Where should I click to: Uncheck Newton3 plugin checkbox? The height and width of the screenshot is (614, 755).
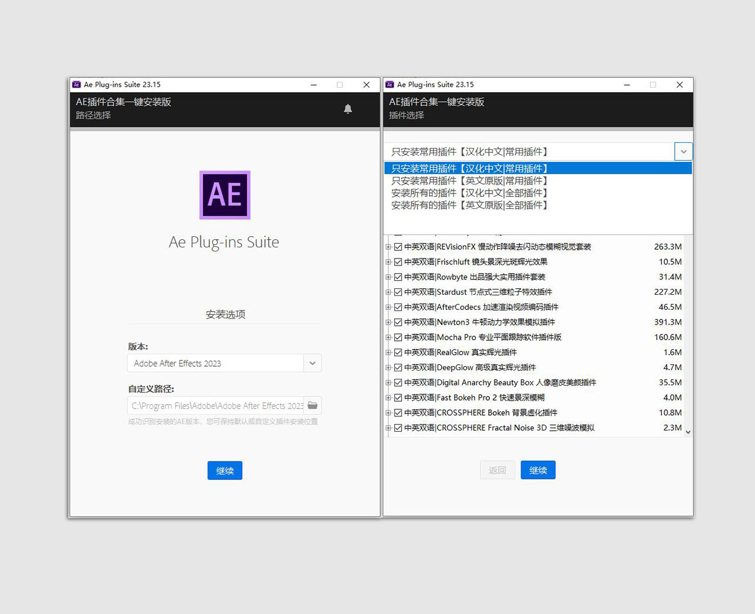pos(398,322)
